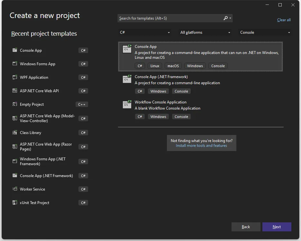Click the xUnit Test Project icon
Viewport: 301px width, 241px height.
coord(14,202)
